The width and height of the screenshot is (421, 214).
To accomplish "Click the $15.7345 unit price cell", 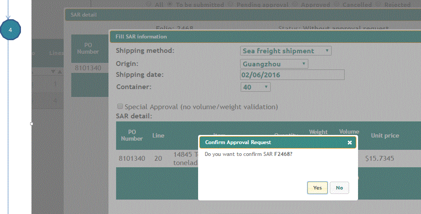I will tap(380, 159).
